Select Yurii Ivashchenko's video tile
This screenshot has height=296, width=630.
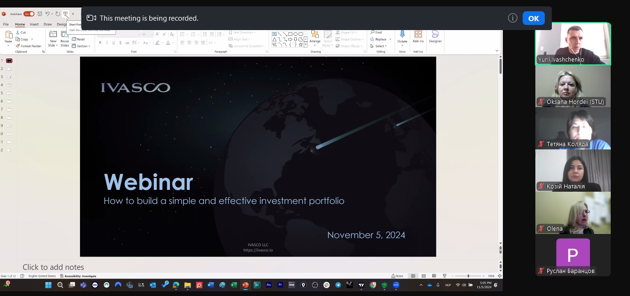[573, 44]
